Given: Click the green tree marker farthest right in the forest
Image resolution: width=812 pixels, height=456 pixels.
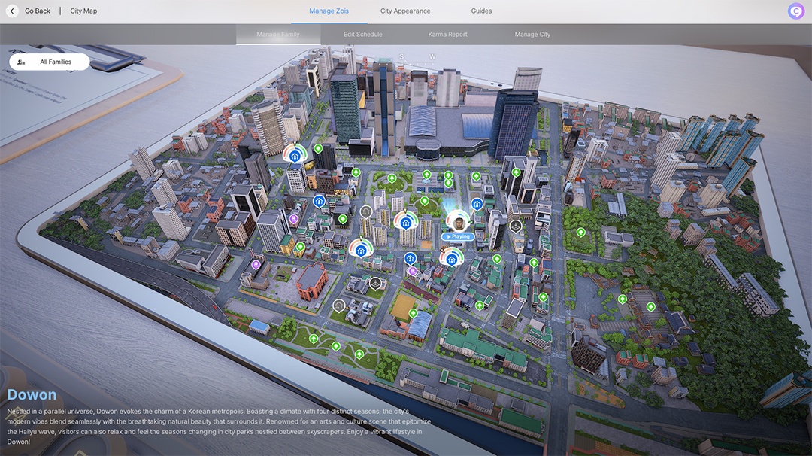Looking at the screenshot, I should click(650, 307).
